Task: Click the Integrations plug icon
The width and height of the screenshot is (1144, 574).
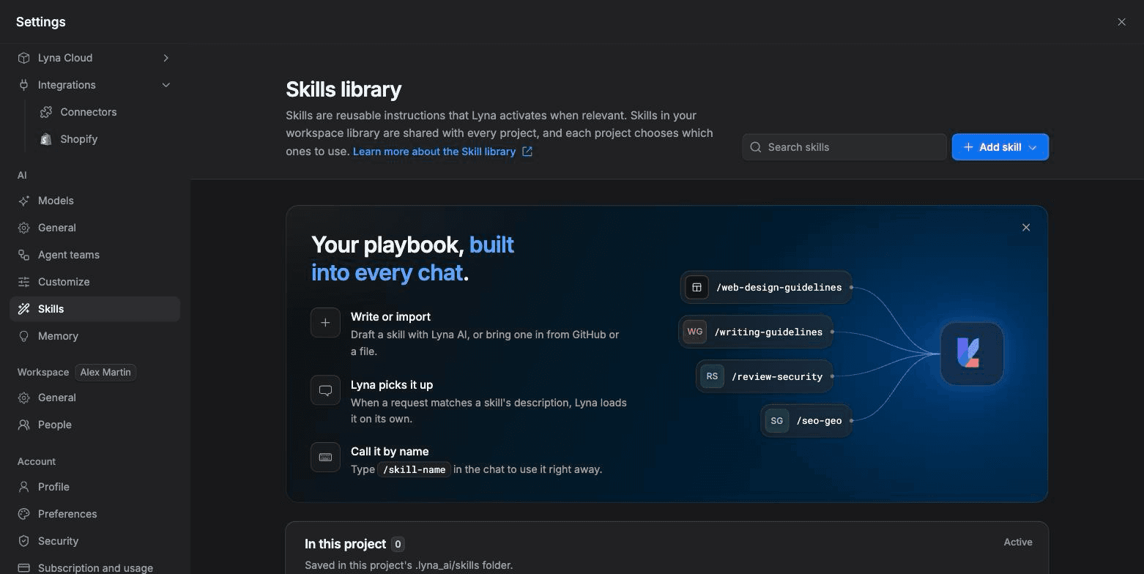Action: (x=24, y=85)
